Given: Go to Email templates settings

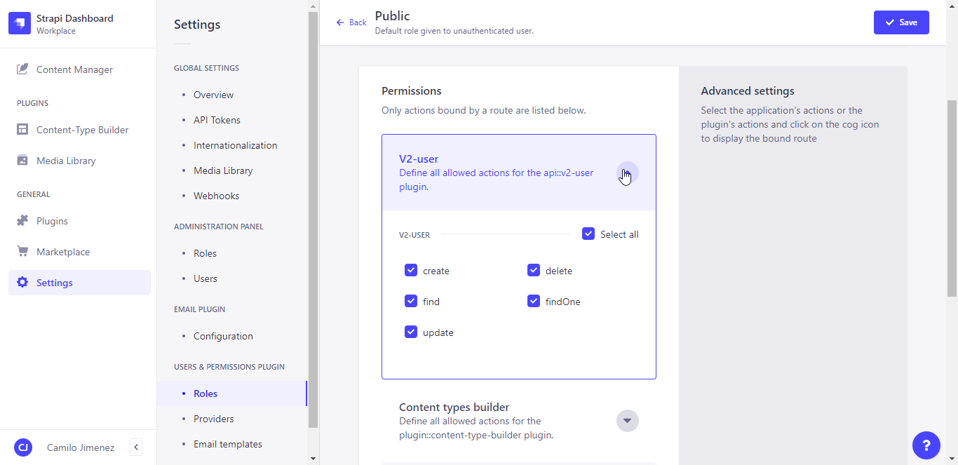Looking at the screenshot, I should tap(227, 444).
